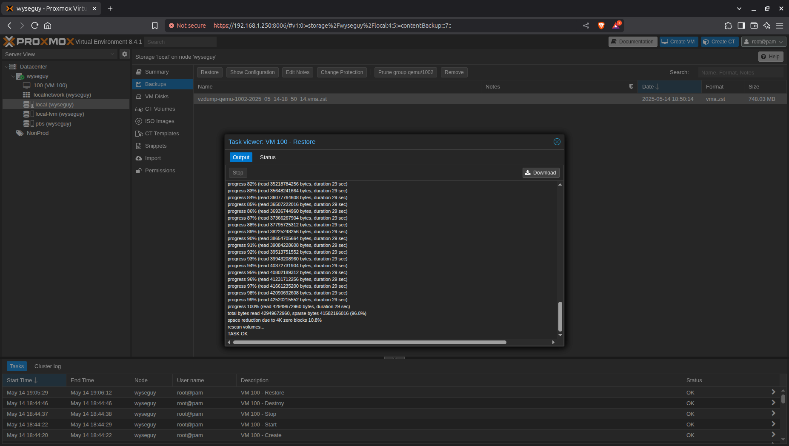Expand details of VM 100 - Restore task
This screenshot has height=446, width=789.
coord(773,392)
